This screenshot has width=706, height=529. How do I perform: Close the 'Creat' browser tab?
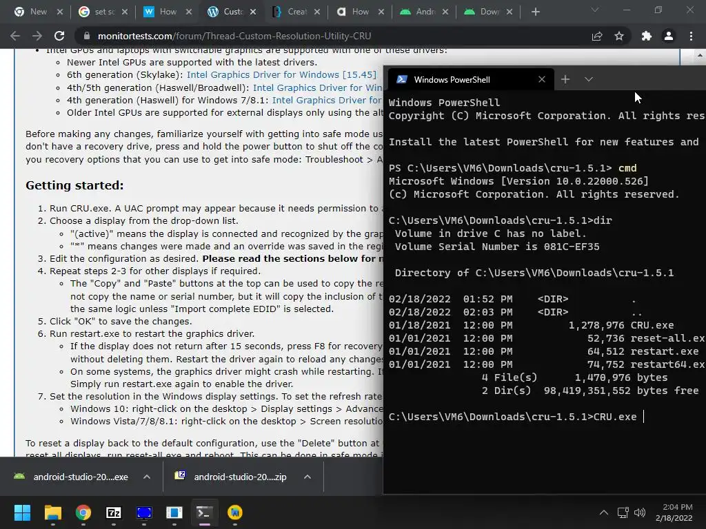click(x=317, y=12)
